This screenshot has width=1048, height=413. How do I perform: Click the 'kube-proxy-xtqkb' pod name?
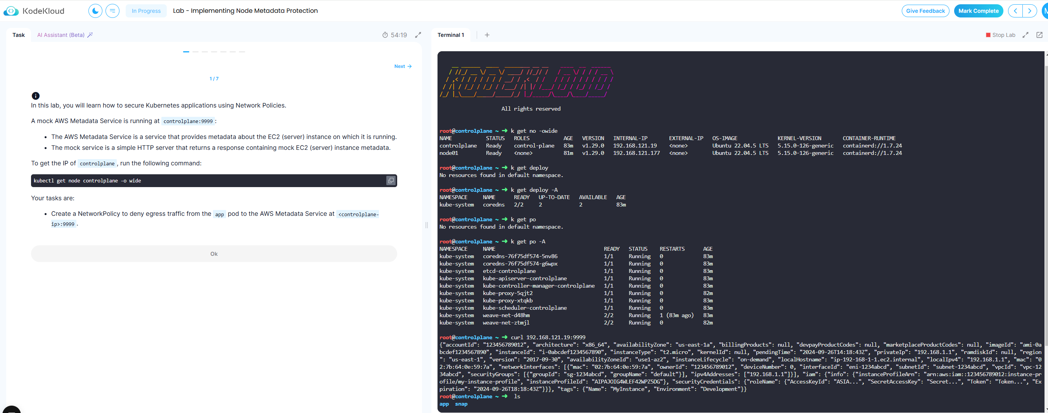[x=508, y=300]
